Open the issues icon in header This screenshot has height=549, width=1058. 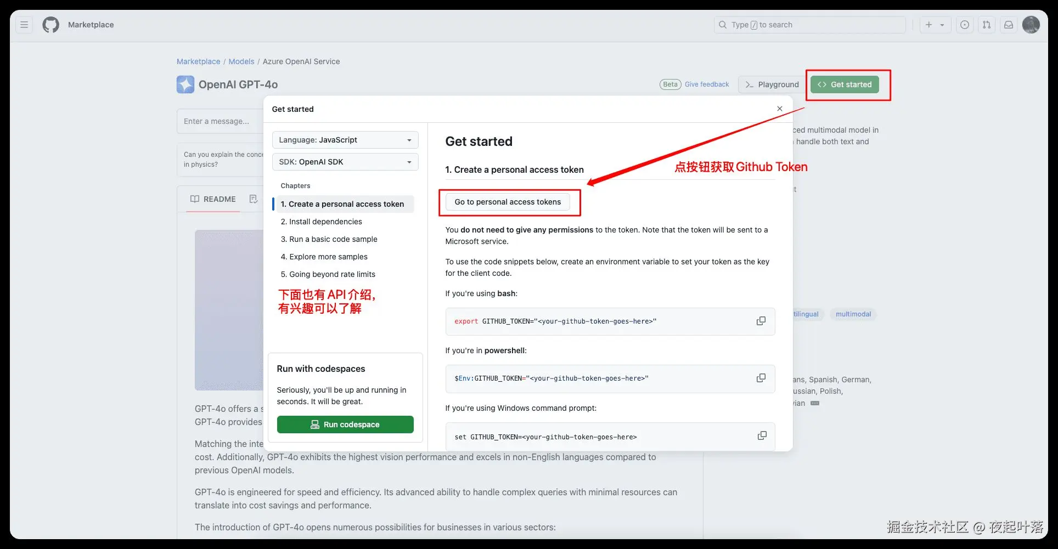coord(965,25)
